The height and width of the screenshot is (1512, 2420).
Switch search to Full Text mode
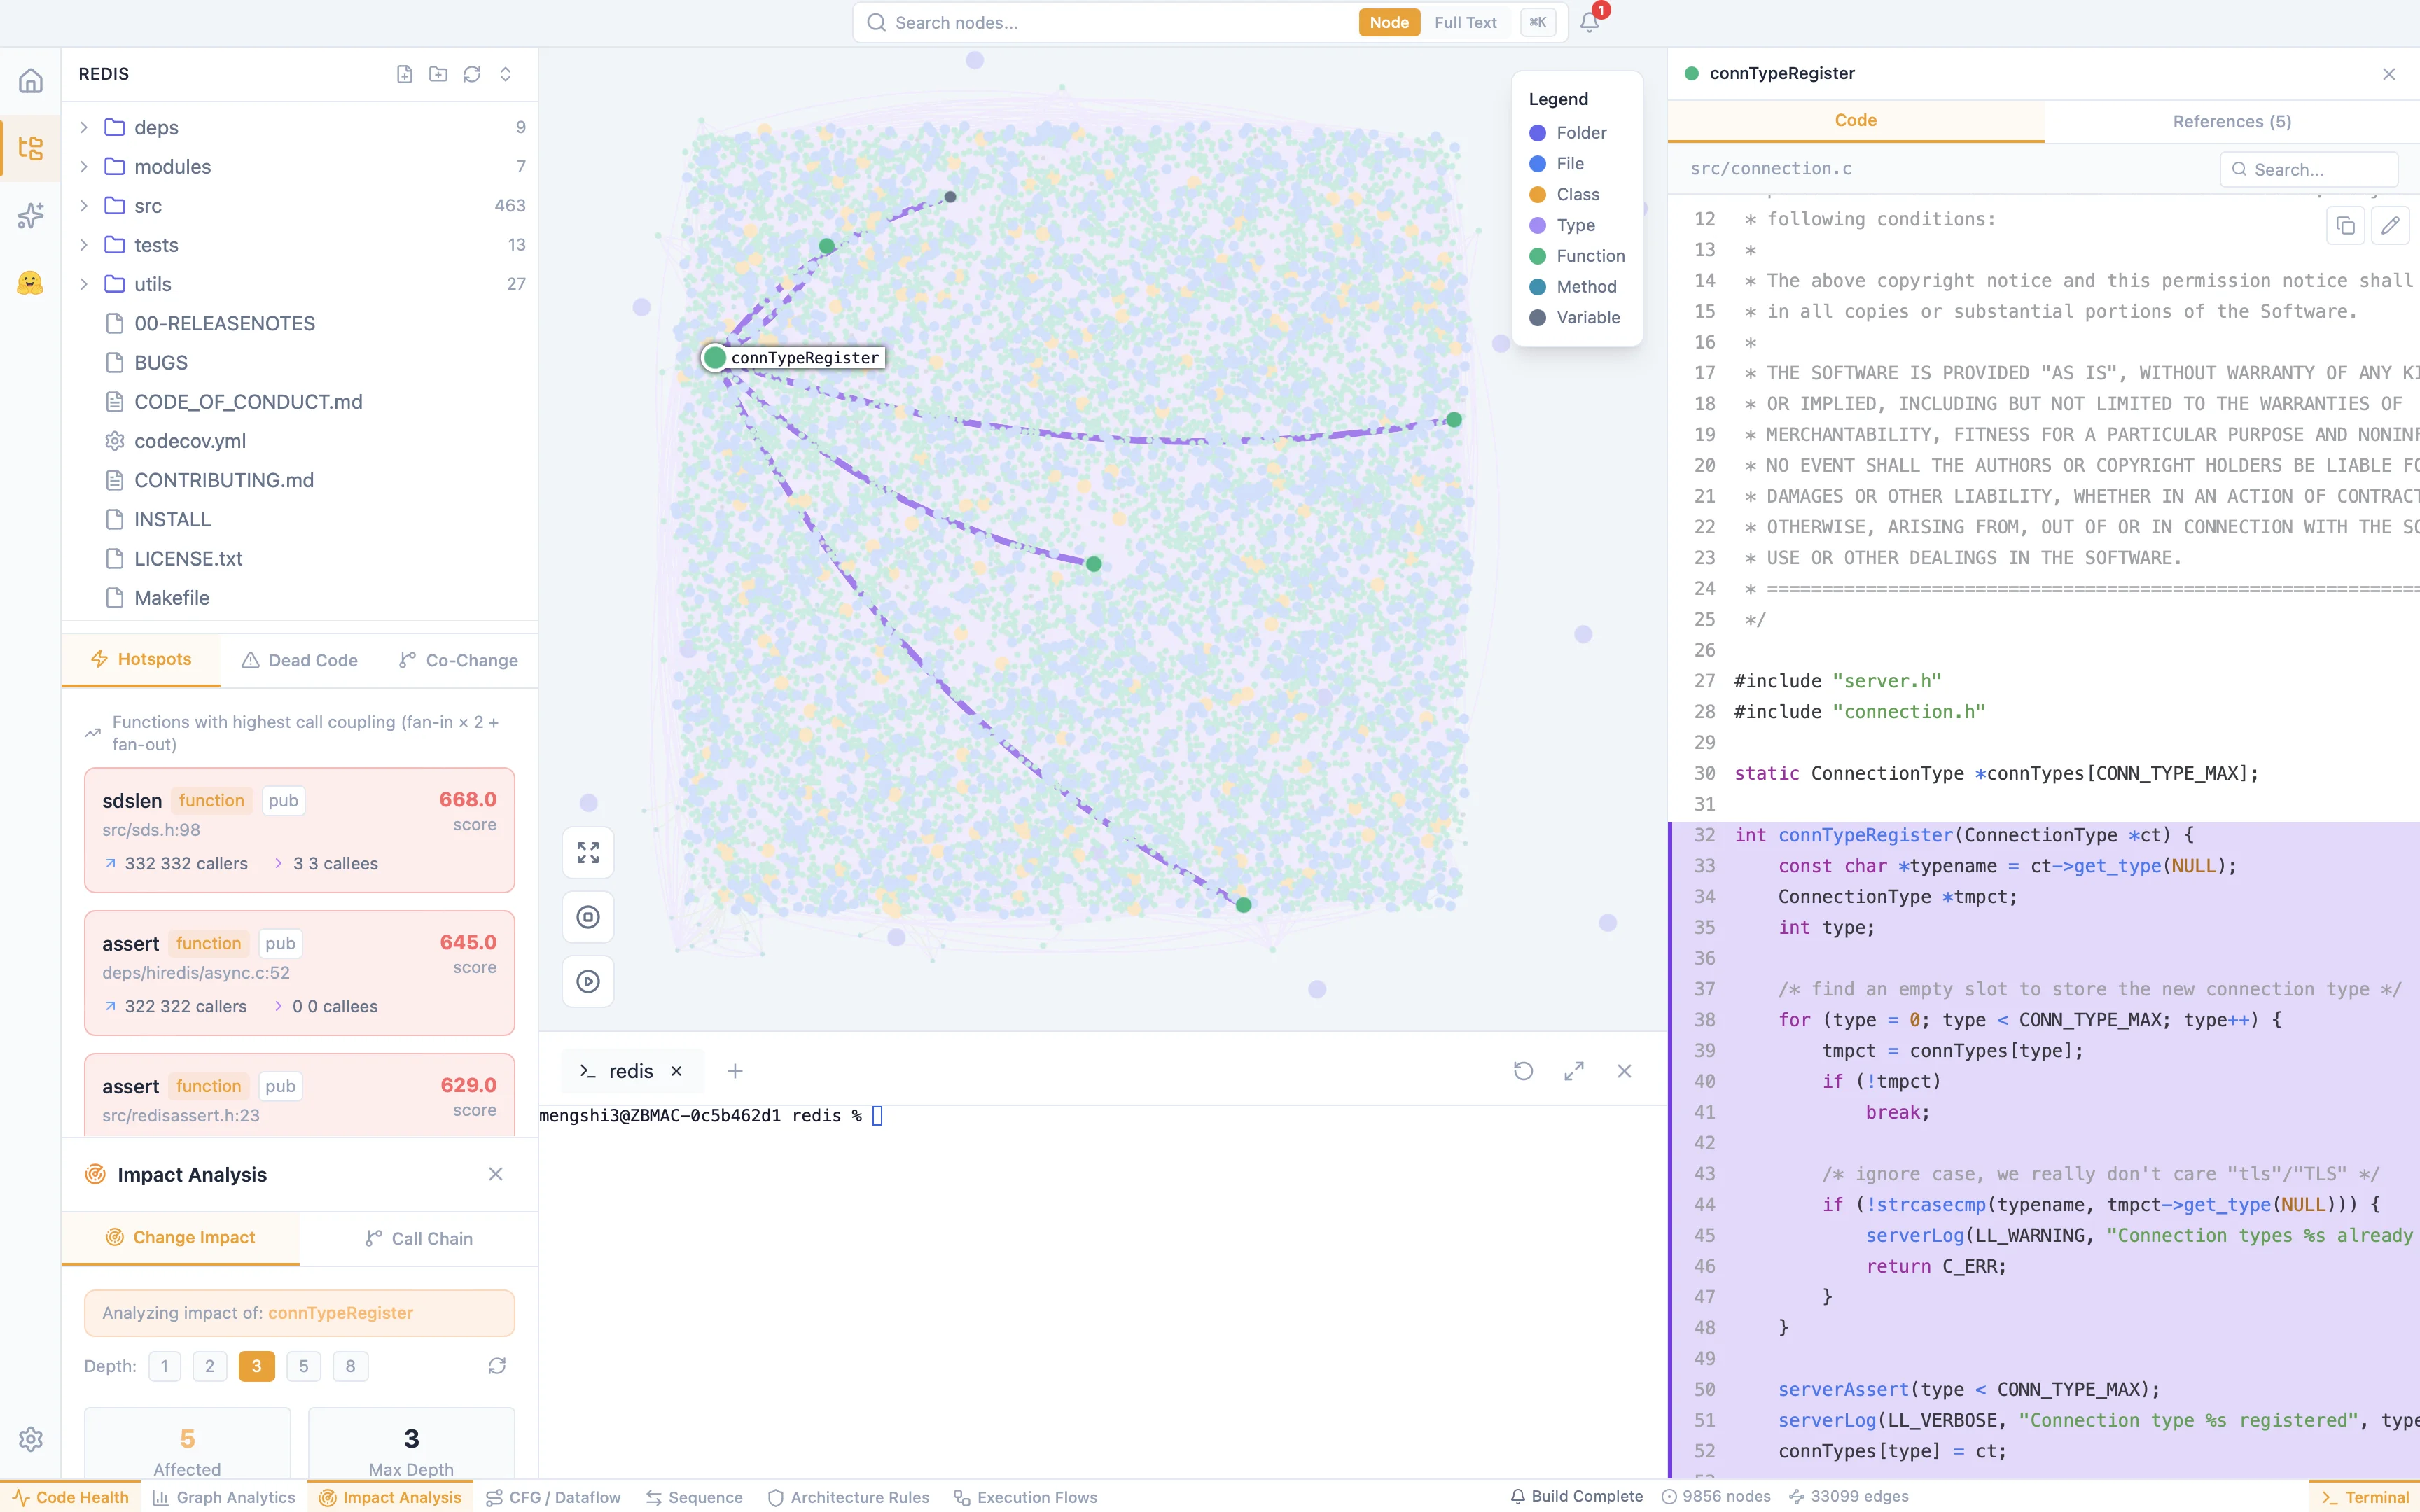[1465, 22]
